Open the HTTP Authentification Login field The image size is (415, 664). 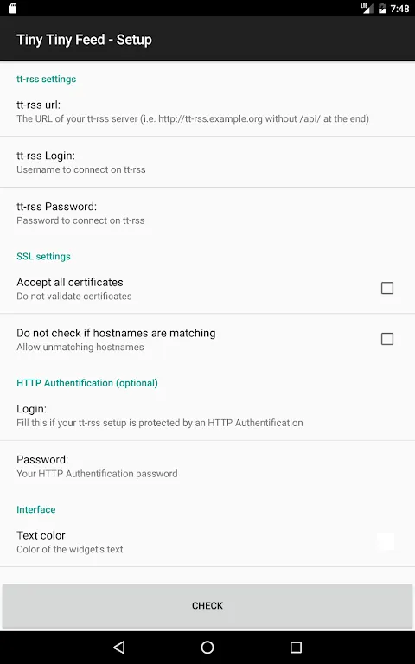click(x=207, y=415)
